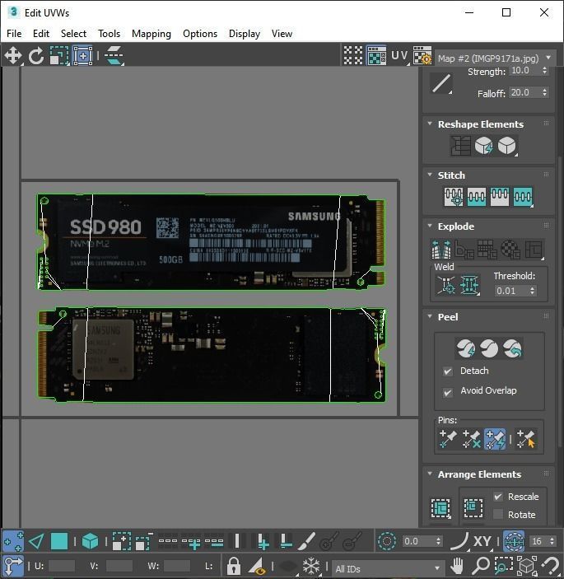Click the UV coordinates button

(x=400, y=55)
